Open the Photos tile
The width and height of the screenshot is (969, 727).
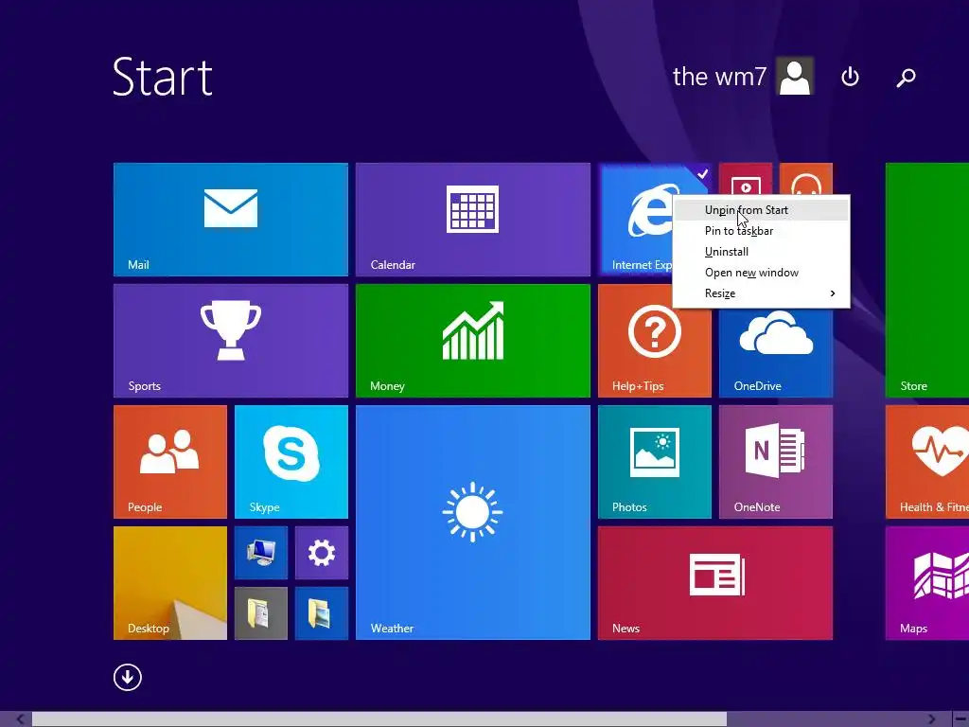655,462
